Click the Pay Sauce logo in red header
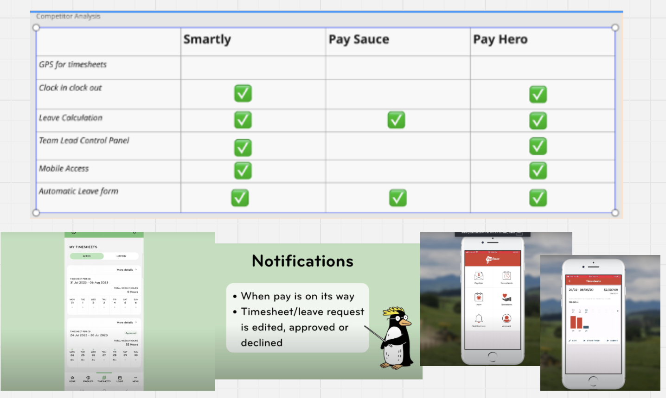 pyautogui.click(x=493, y=259)
